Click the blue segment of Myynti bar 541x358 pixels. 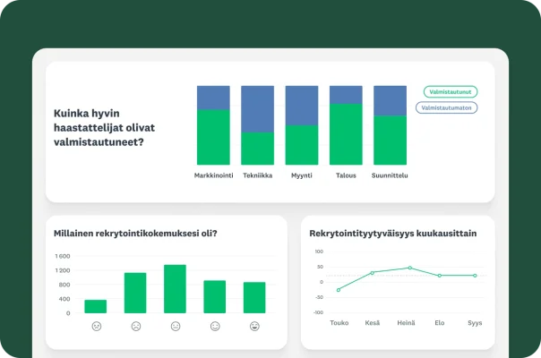302,105
